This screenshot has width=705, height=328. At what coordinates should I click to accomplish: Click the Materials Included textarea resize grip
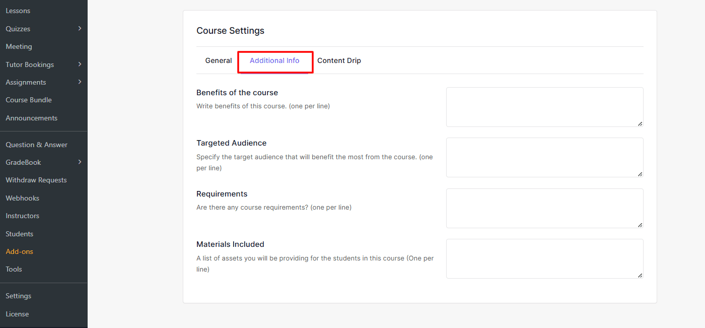click(640, 275)
